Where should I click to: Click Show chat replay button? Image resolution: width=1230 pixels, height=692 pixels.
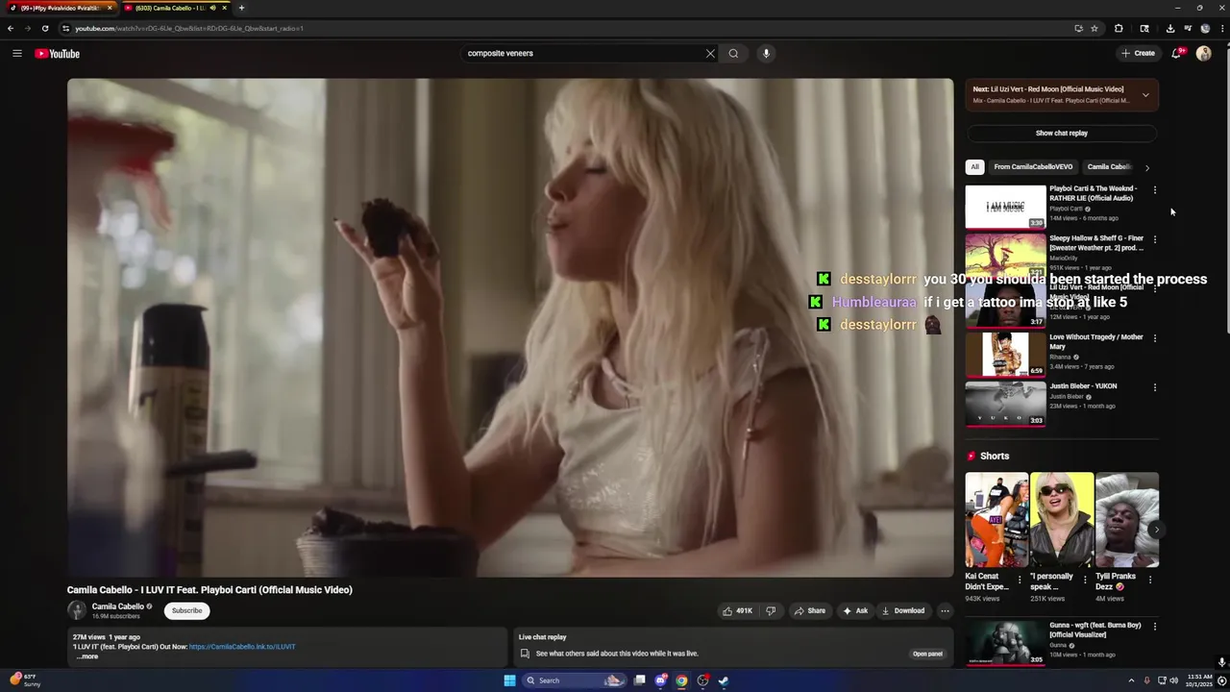pos(1062,134)
